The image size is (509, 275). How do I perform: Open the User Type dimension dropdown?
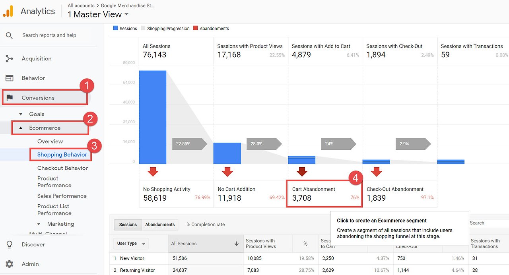tap(131, 244)
